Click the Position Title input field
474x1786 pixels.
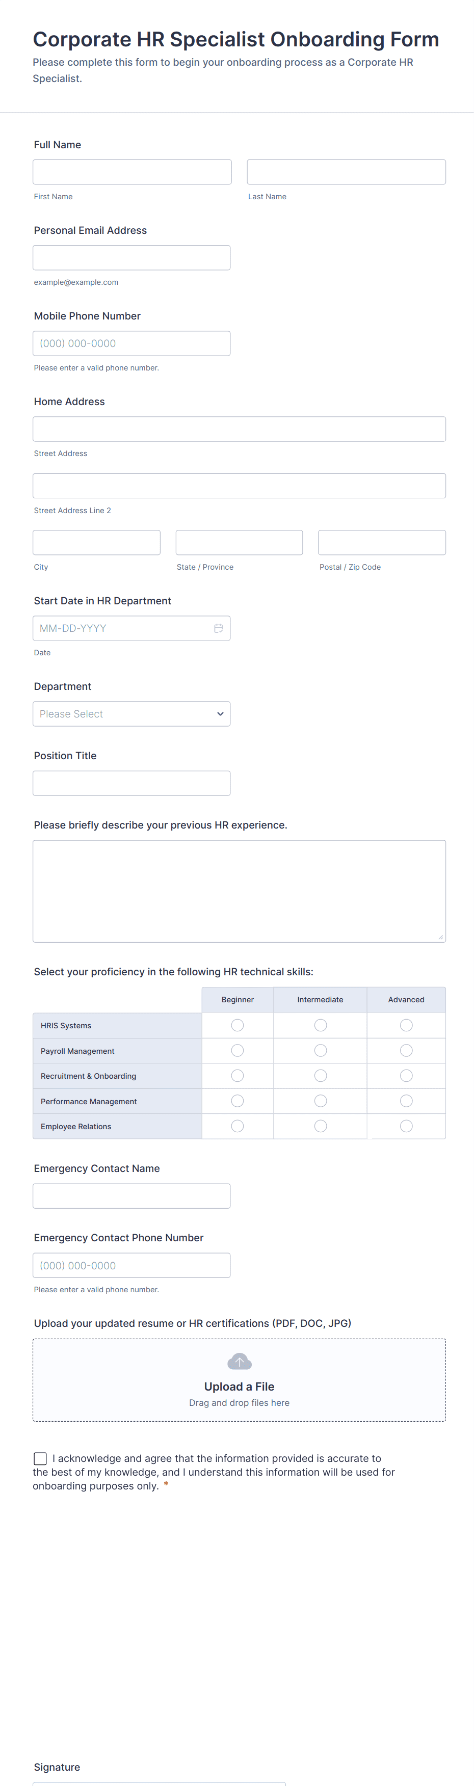(x=131, y=784)
